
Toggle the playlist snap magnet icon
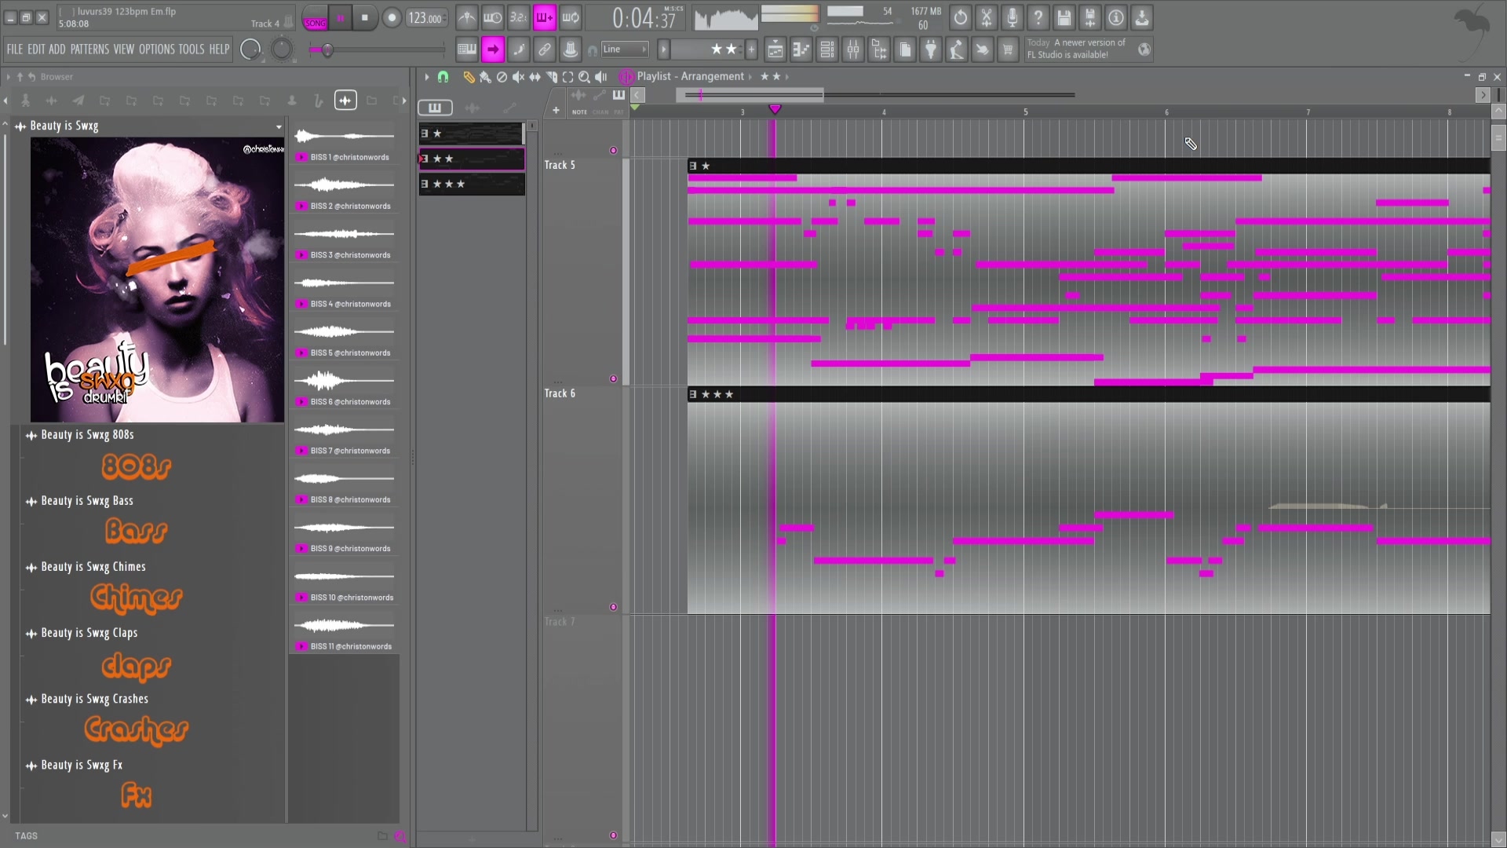click(443, 77)
